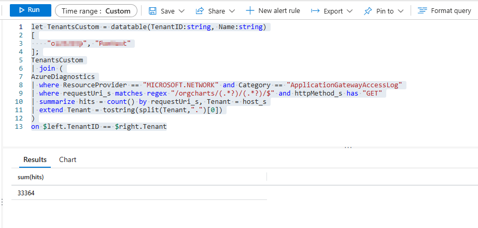The image size is (478, 228).
Task: Click the Export arrow icon
Action: 315,11
